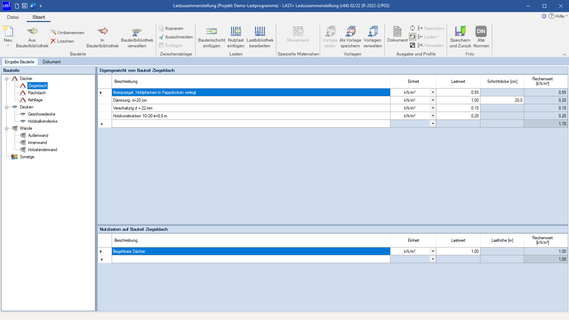569x320 pixels.
Task: Open Lastbibliothek bearbeiten
Action: pyautogui.click(x=260, y=37)
